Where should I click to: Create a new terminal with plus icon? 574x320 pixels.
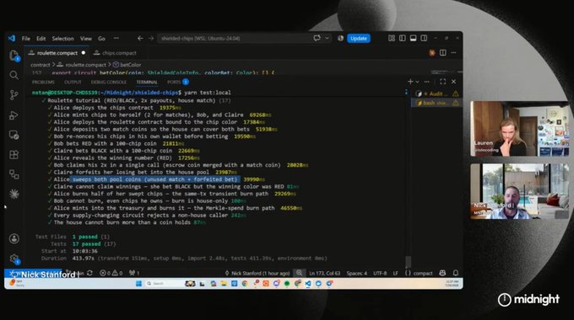[410, 82]
